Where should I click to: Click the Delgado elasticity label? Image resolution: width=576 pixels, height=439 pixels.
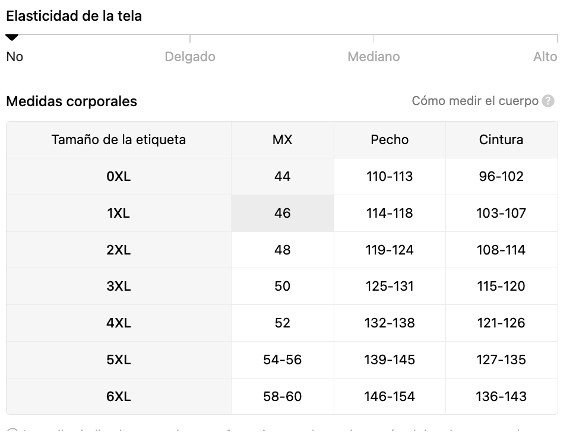190,57
